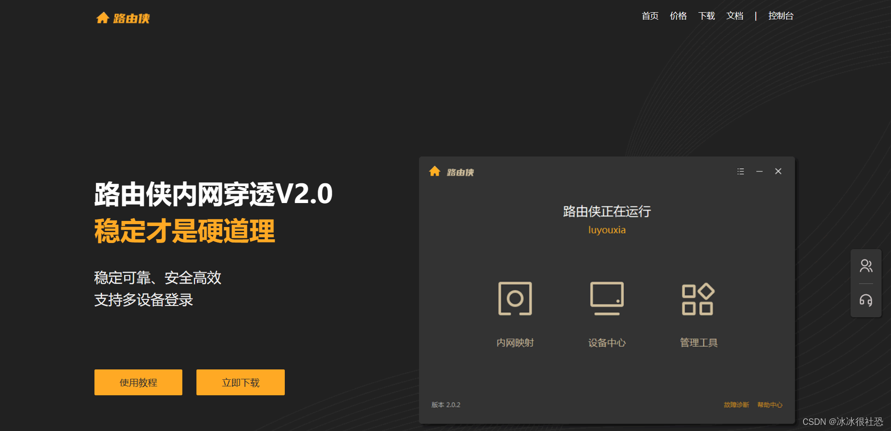Click the 设备中心 label
The image size is (891, 431).
tap(607, 343)
